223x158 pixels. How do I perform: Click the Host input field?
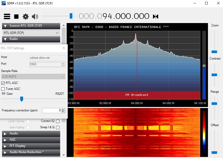[47, 58]
